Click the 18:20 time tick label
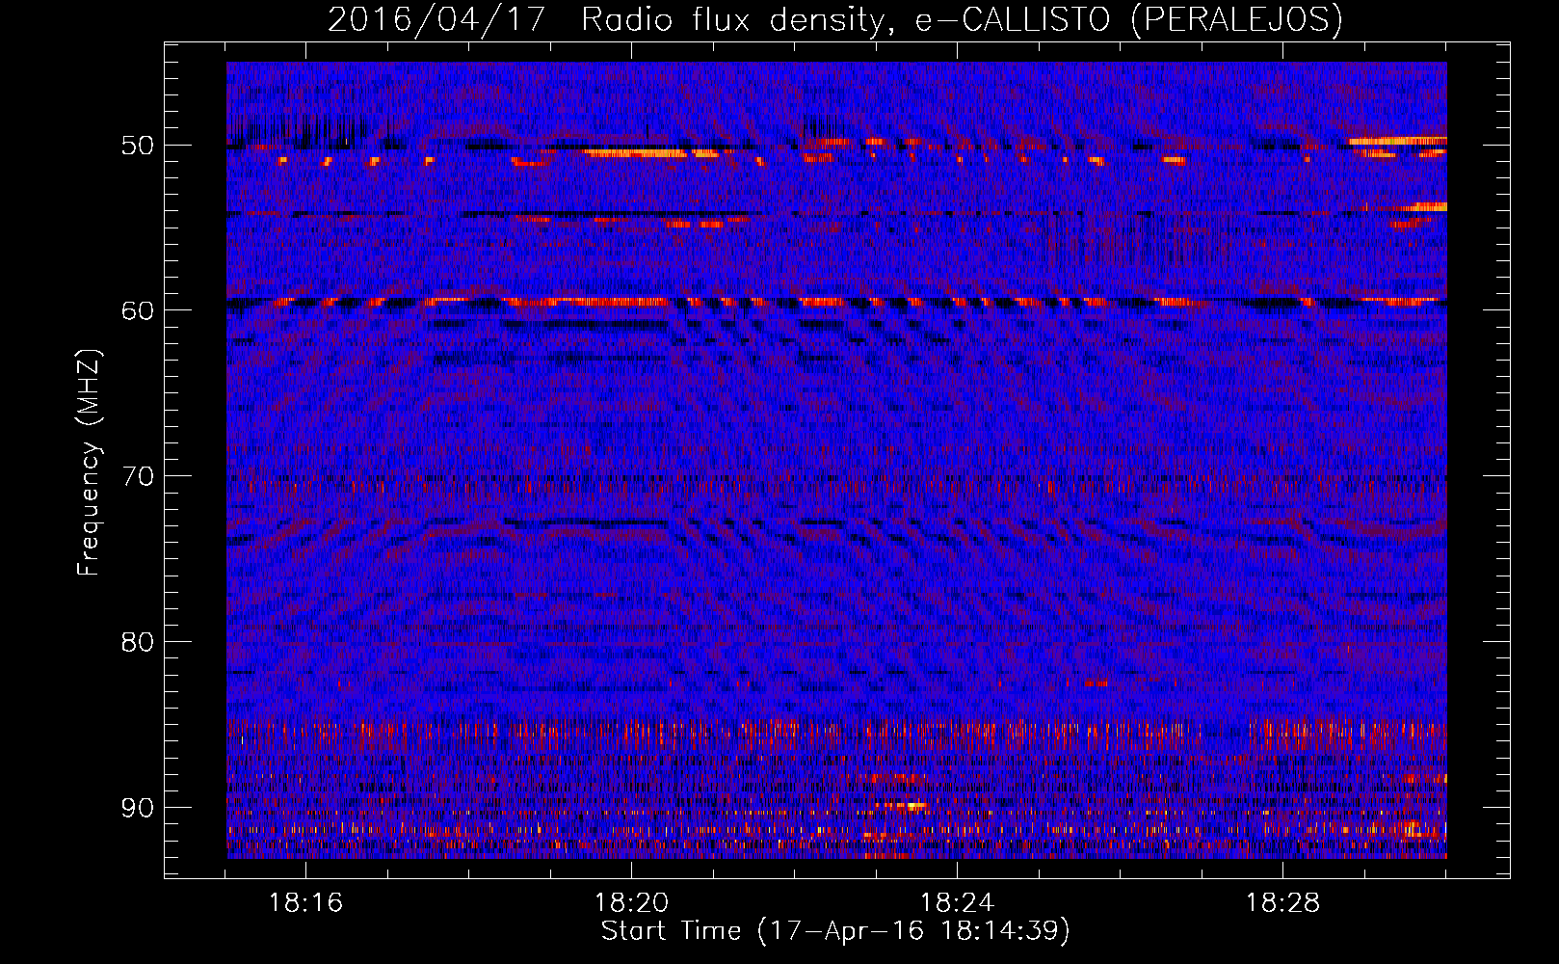The height and width of the screenshot is (964, 1559). (631, 903)
